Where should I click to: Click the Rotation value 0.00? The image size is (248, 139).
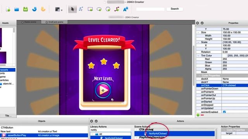pyautogui.click(x=235, y=52)
